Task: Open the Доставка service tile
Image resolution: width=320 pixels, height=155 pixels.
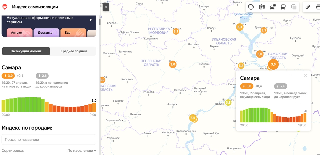Action: tap(46, 33)
